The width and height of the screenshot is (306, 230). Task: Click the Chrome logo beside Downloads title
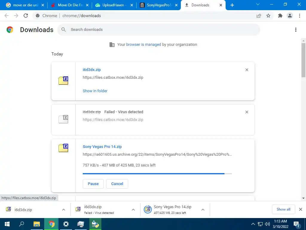[10, 30]
